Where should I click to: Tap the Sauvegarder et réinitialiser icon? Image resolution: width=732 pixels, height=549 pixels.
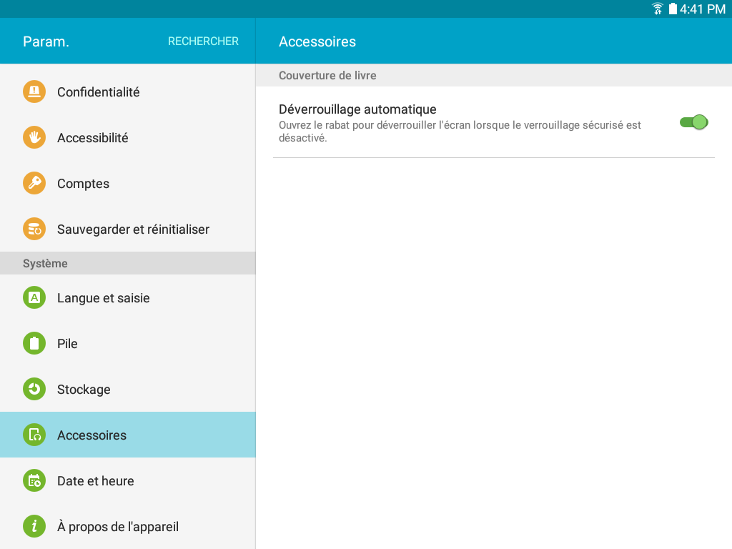click(34, 229)
